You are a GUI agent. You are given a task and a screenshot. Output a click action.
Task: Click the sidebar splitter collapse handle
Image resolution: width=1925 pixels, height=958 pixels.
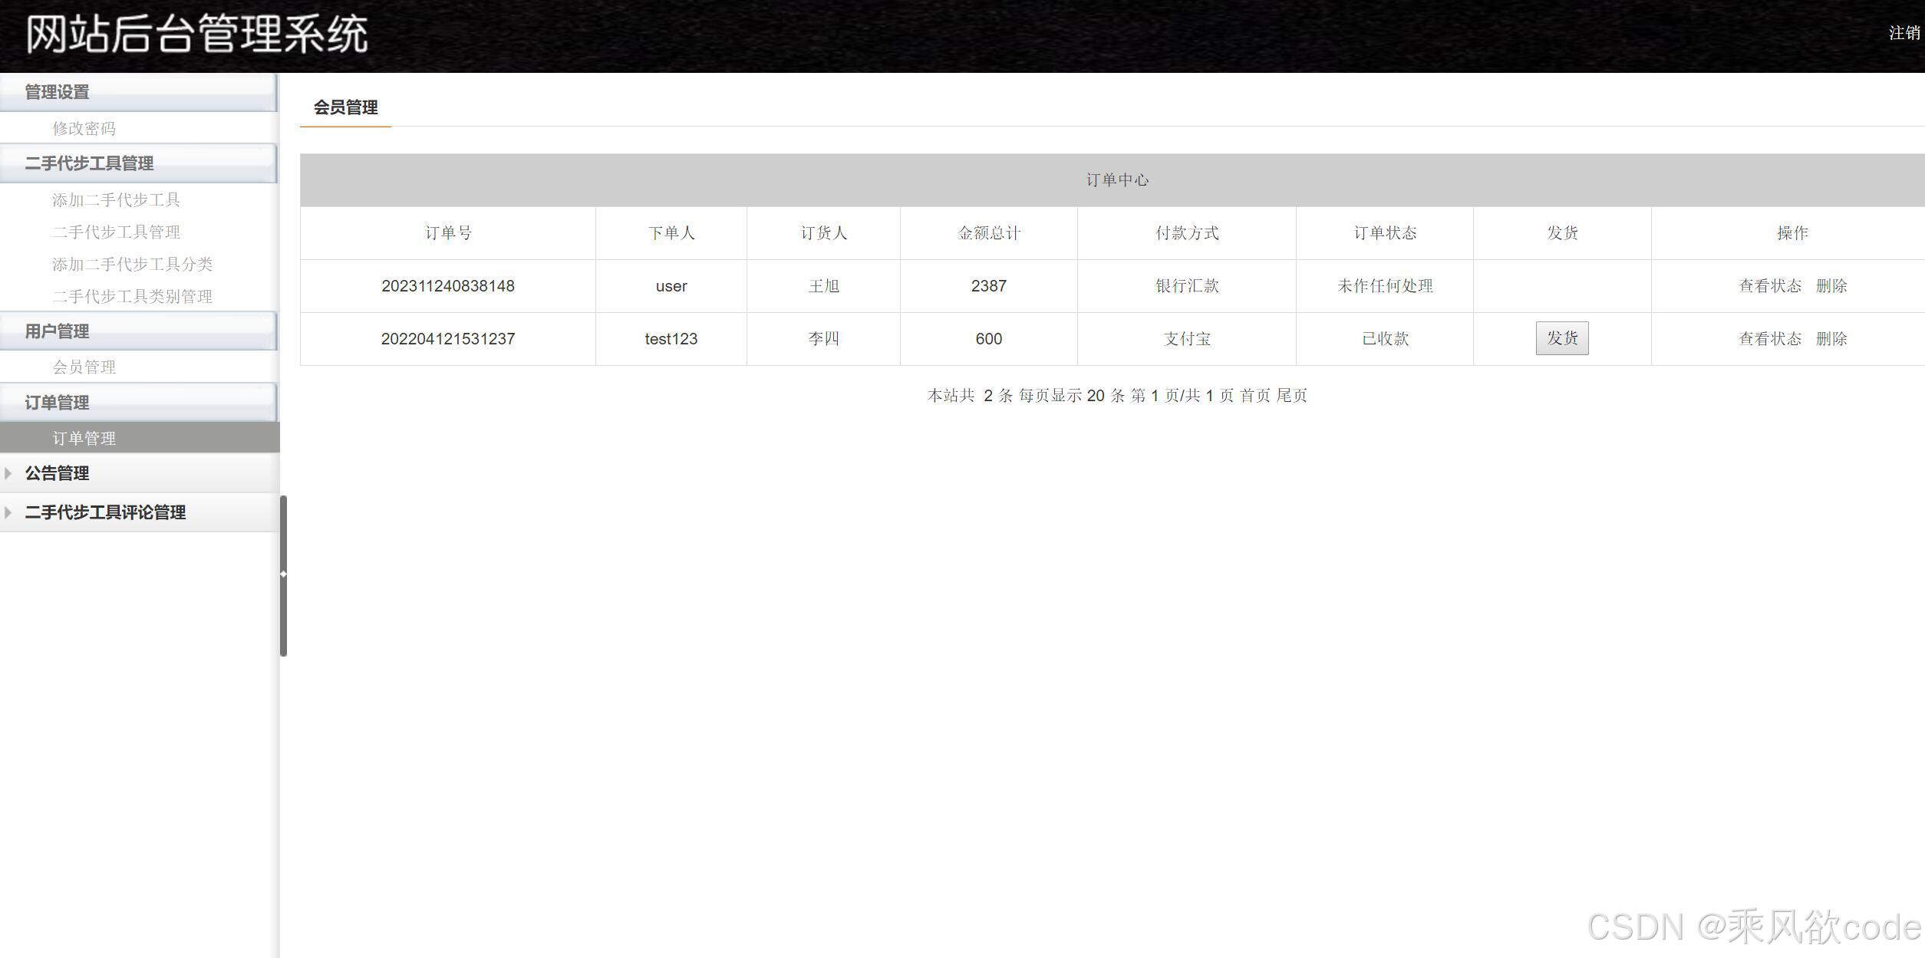283,574
